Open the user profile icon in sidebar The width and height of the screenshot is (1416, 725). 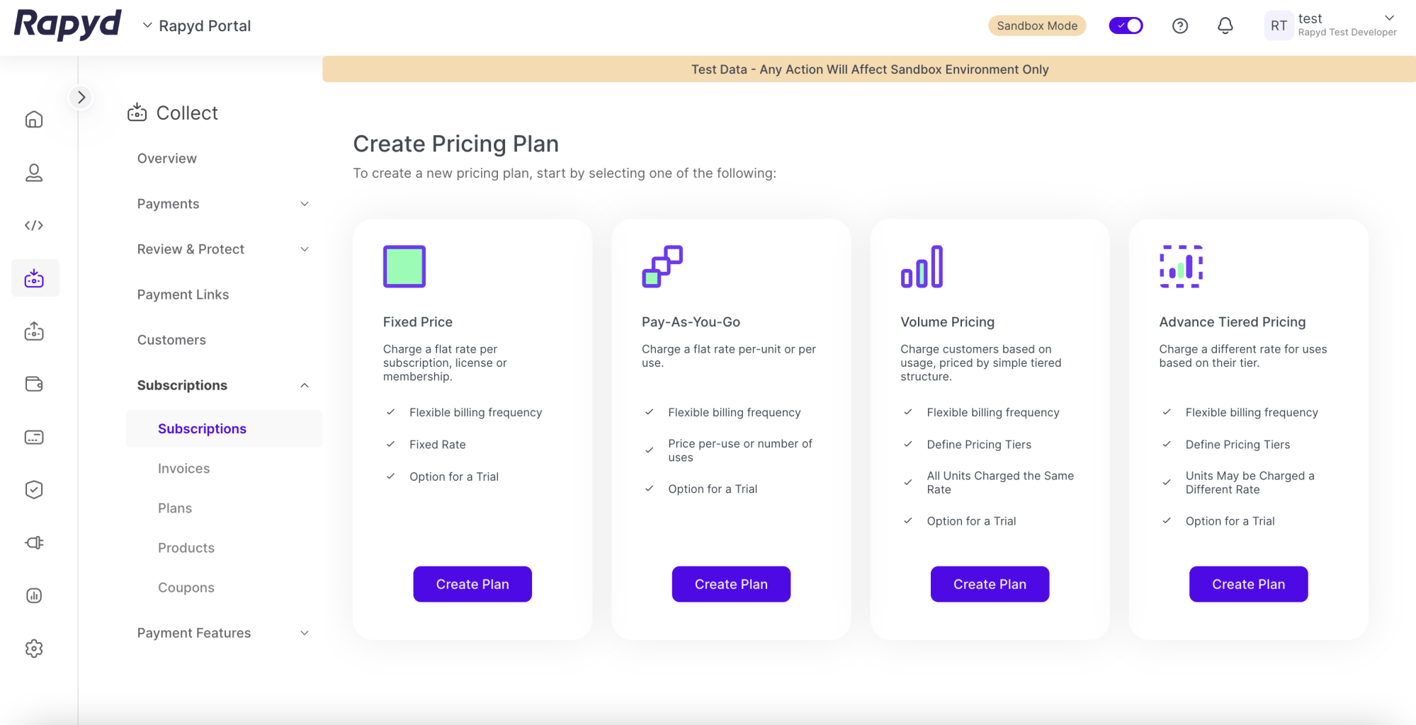pos(34,173)
